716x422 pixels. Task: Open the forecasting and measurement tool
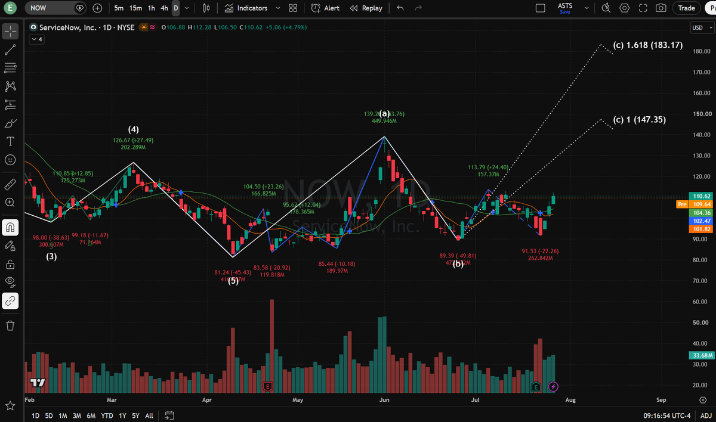[x=10, y=105]
